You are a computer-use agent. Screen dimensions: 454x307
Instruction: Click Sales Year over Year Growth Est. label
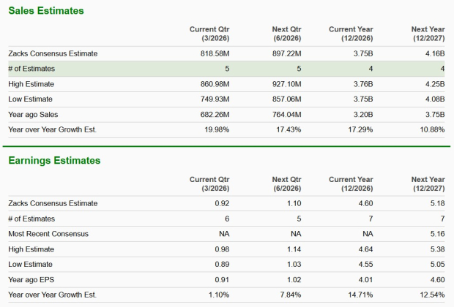tap(53, 130)
